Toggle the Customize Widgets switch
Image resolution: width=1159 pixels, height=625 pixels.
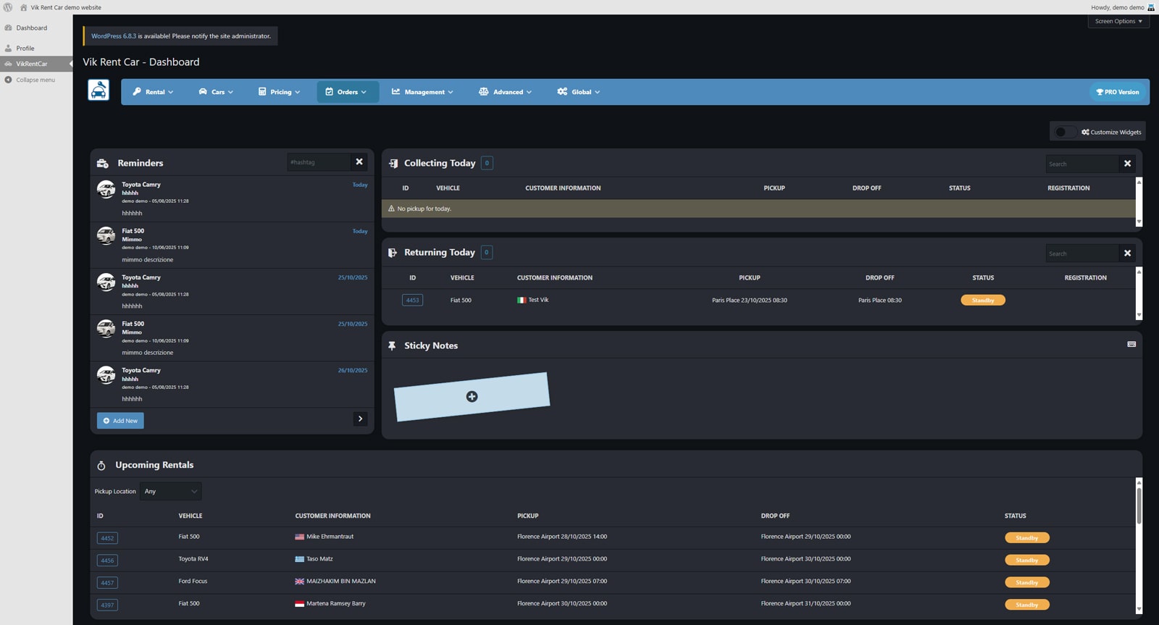pyautogui.click(x=1064, y=132)
